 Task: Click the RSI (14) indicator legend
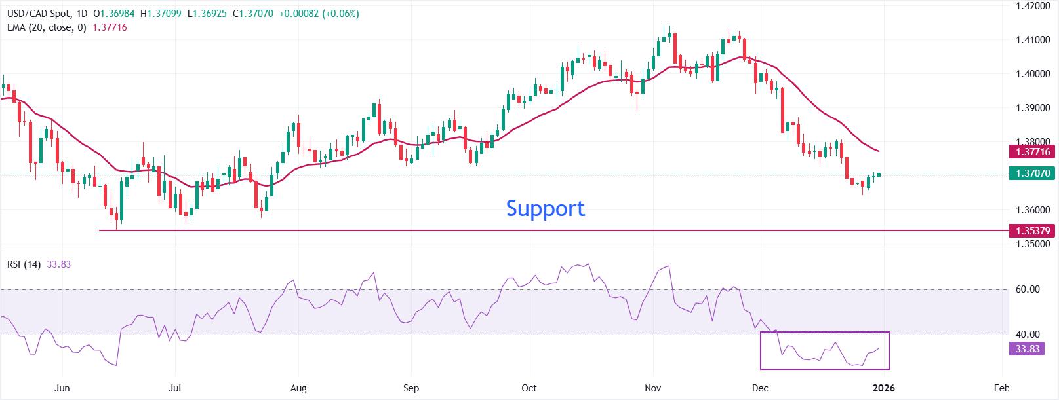(x=24, y=264)
